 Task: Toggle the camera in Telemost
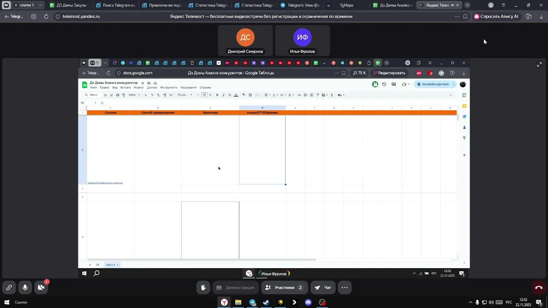(41, 287)
